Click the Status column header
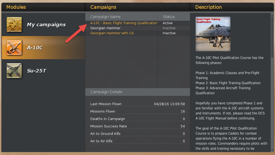 pyautogui.click(x=169, y=17)
